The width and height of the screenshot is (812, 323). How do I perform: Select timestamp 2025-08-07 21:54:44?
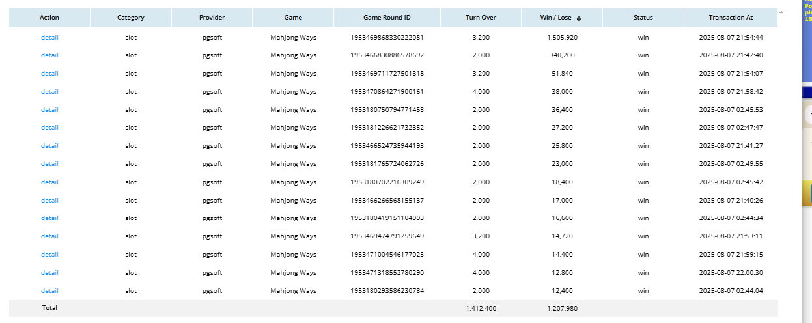(731, 37)
